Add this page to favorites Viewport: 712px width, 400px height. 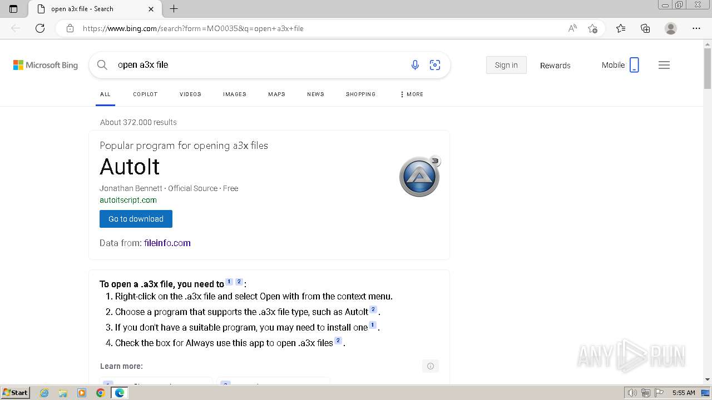tap(592, 28)
